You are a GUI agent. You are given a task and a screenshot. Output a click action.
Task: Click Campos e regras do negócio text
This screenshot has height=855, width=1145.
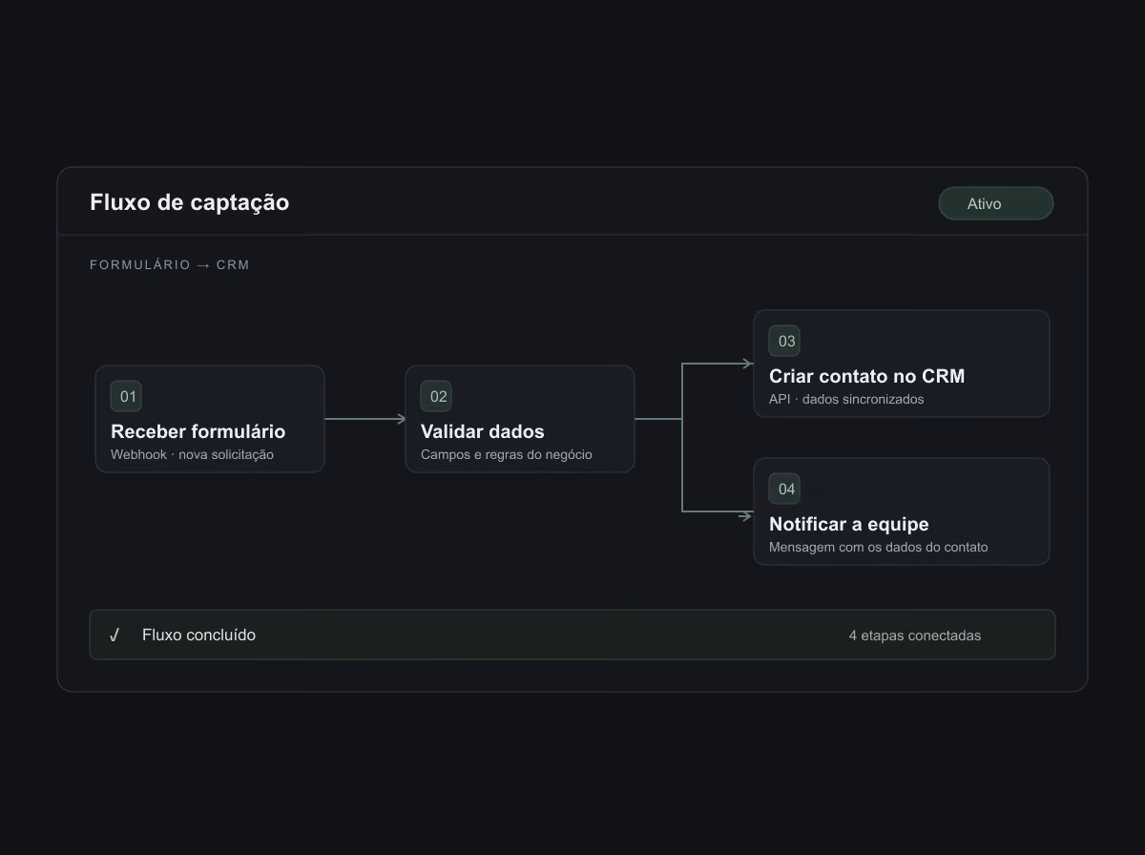coord(507,454)
